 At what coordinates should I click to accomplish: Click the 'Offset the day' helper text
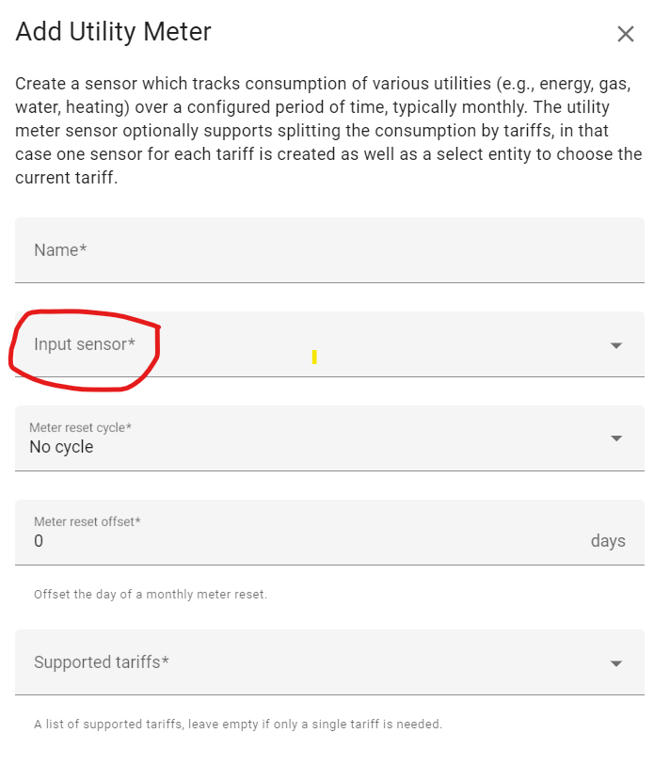click(151, 595)
